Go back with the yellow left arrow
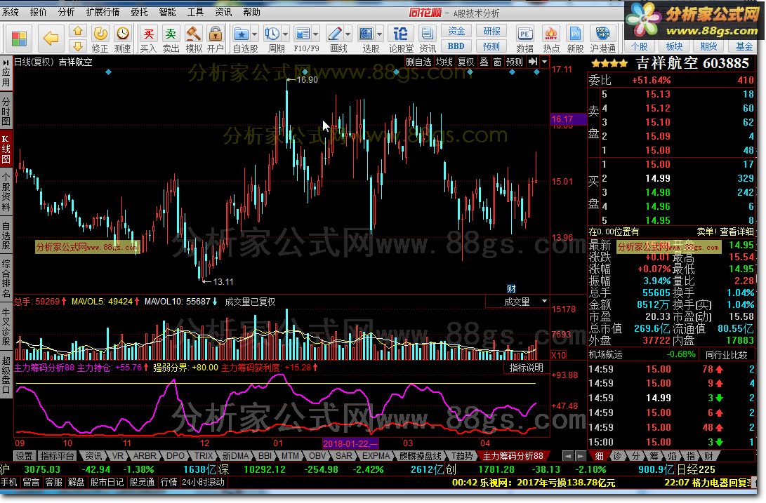 (51, 38)
